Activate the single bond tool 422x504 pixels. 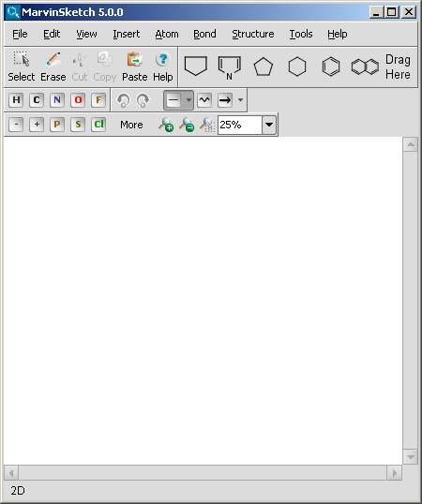[173, 100]
